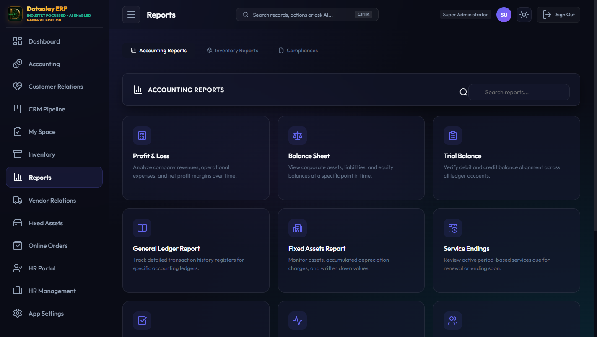Click the Trial Balance clipboard list icon
Viewport: 597px width, 337px height.
pos(453,136)
